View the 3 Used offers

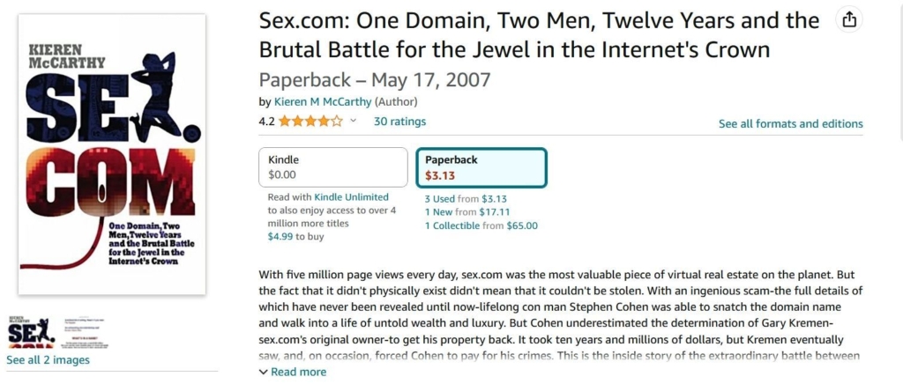(x=441, y=198)
